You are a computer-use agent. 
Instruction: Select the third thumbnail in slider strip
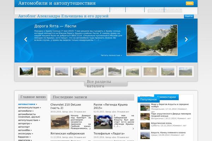(61, 71)
